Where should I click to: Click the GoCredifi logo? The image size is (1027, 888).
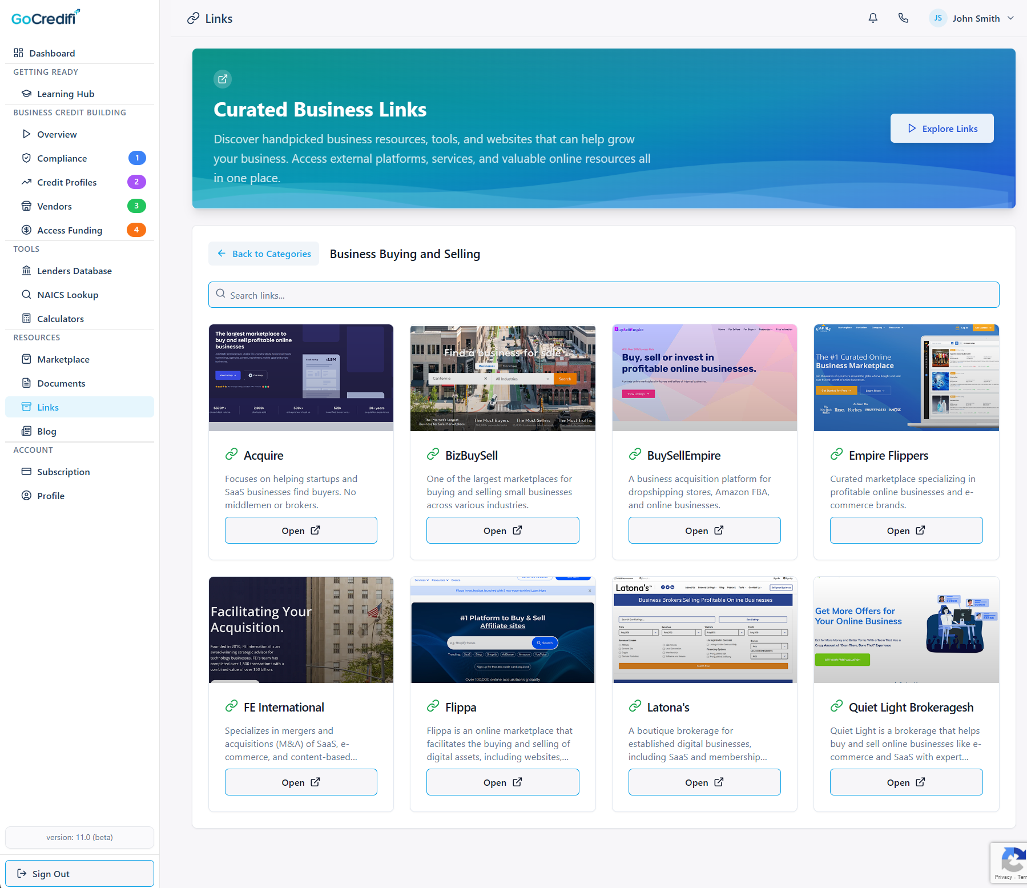pos(46,18)
